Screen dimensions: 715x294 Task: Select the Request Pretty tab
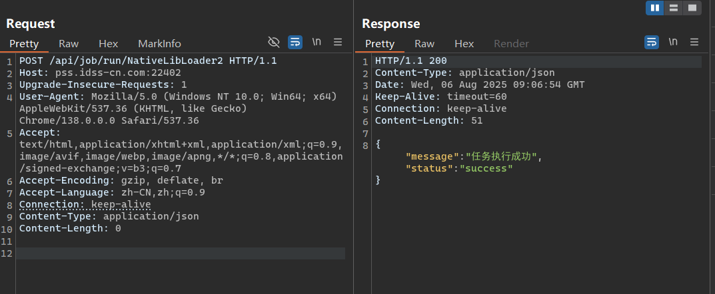[x=24, y=44]
